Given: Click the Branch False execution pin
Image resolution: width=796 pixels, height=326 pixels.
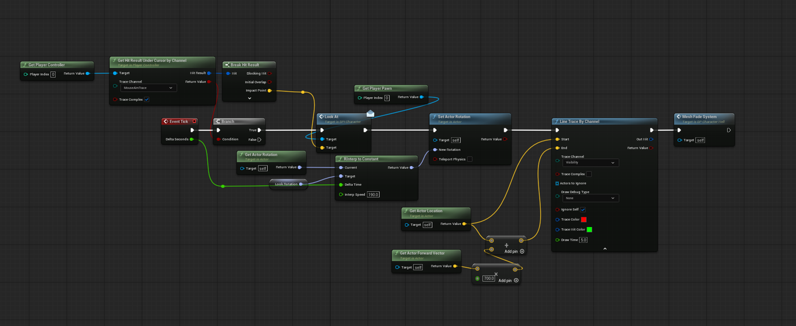Looking at the screenshot, I should 260,139.
